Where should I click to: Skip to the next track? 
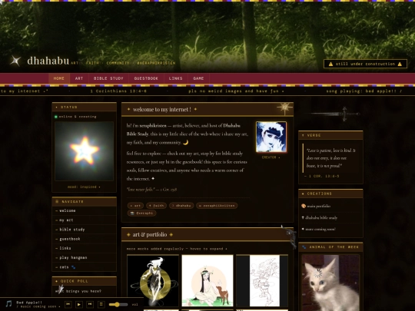coord(90,304)
